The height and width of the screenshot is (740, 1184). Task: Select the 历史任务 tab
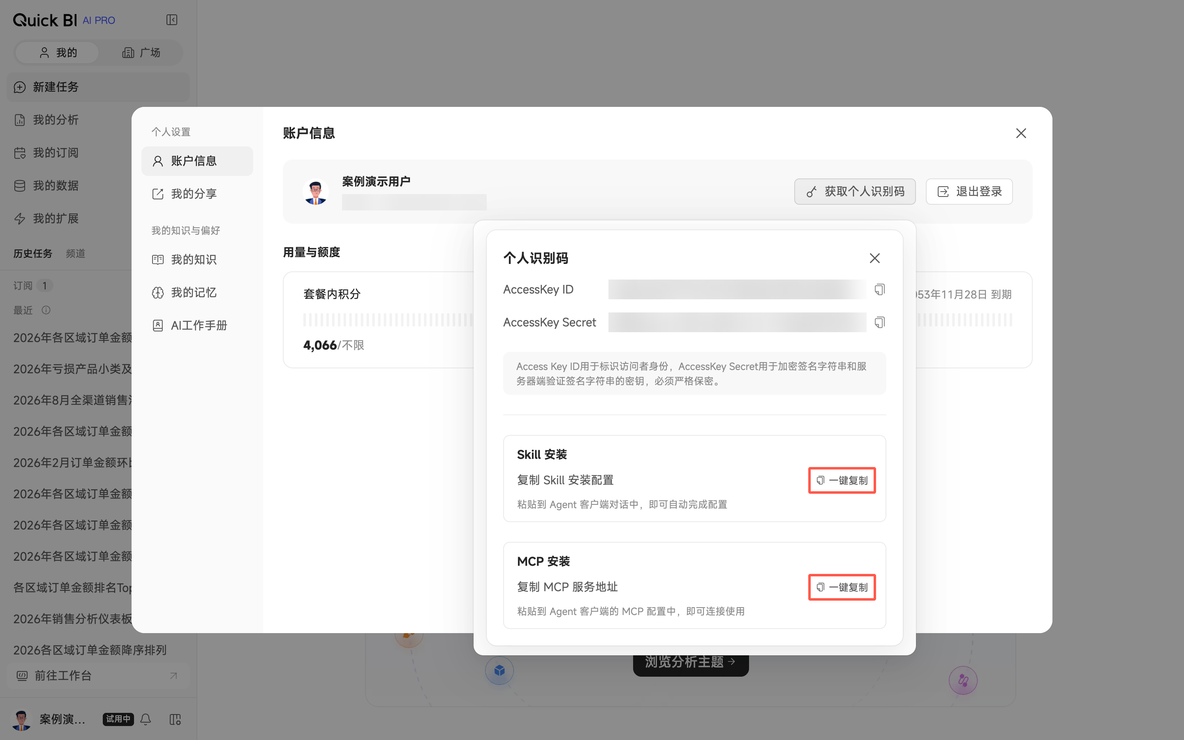(32, 254)
